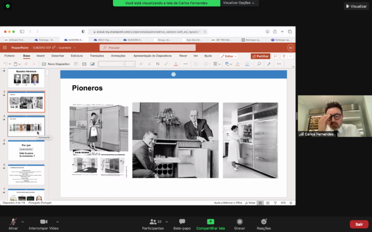Click the Undo arrow icon in ribbon
The height and width of the screenshot is (232, 372).
(x=6, y=64)
